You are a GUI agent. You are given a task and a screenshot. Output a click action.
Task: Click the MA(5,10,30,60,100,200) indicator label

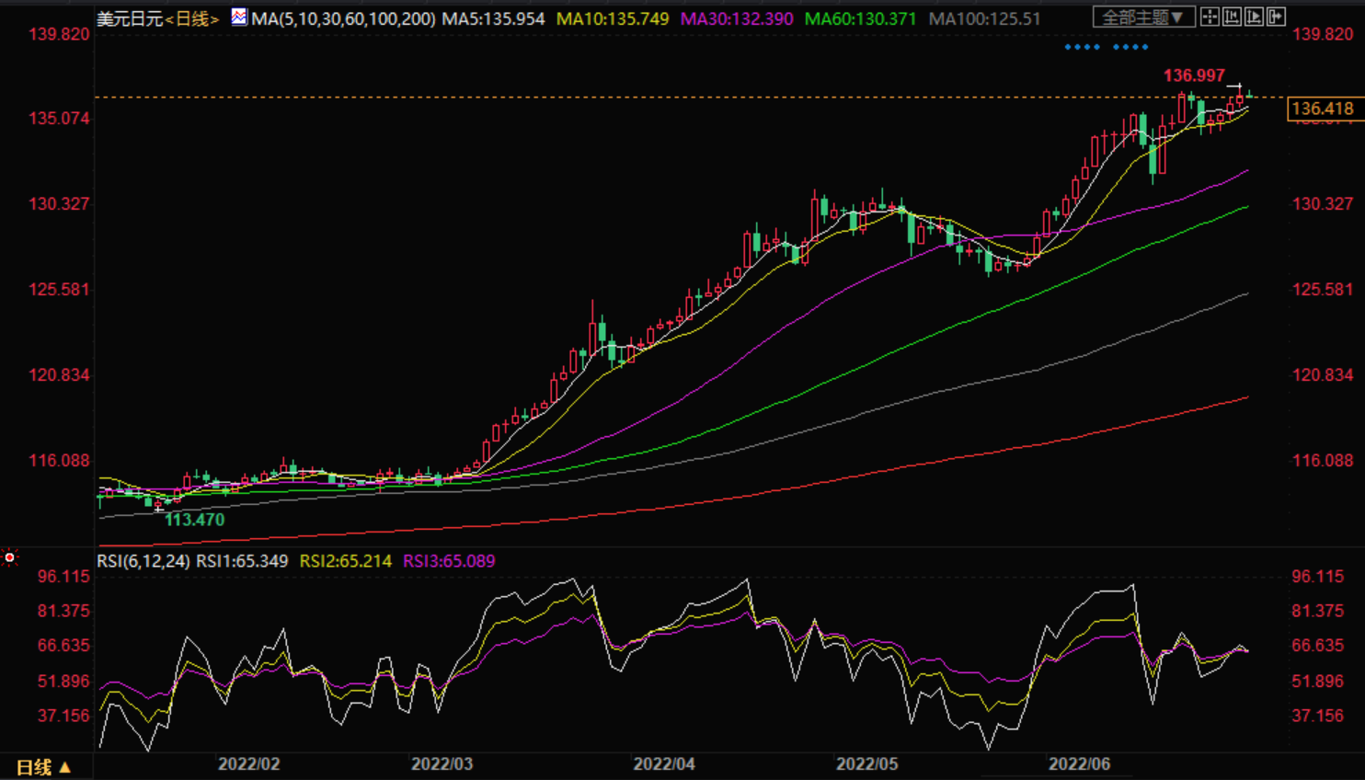click(343, 18)
